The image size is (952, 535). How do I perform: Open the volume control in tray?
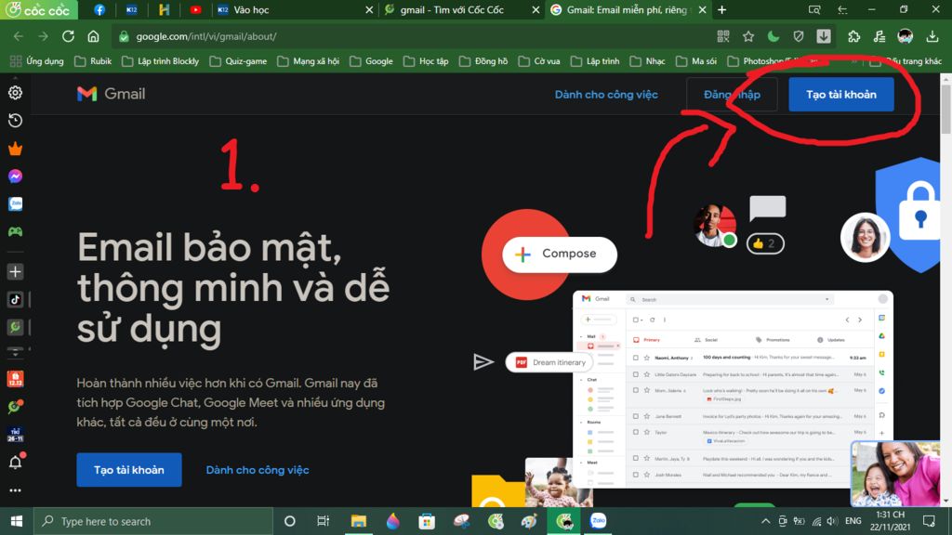832,521
